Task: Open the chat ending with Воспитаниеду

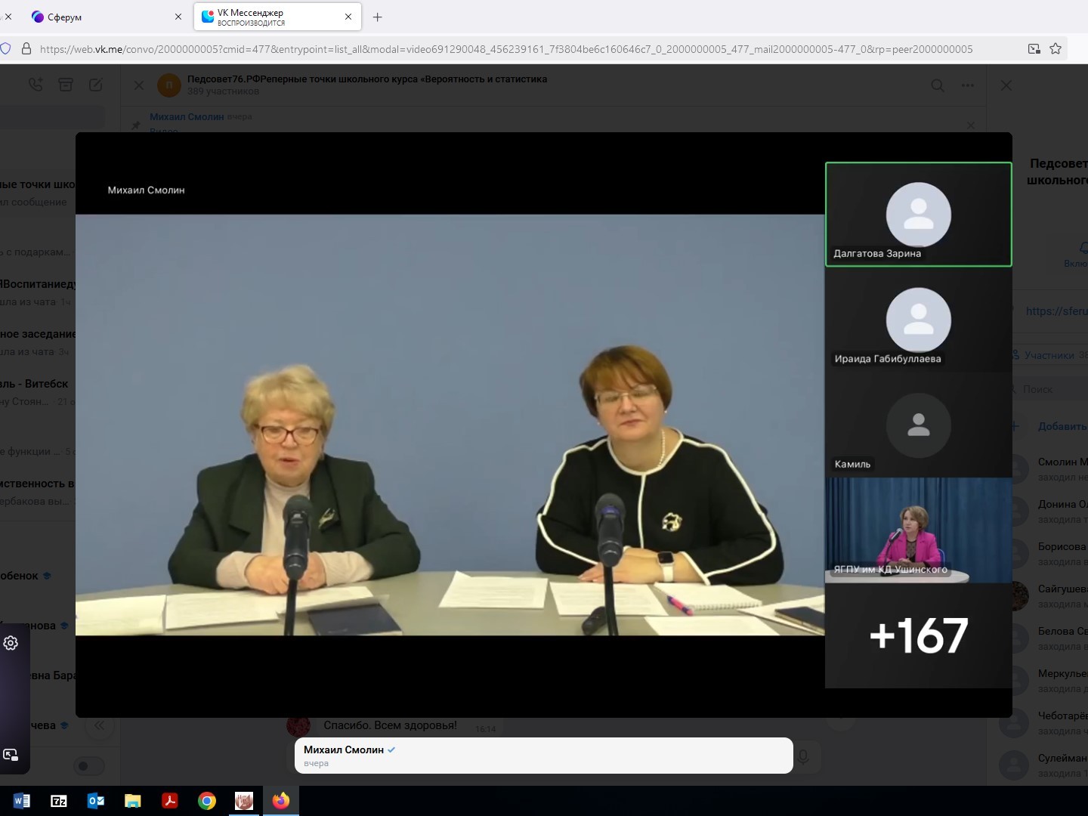Action: (x=38, y=292)
